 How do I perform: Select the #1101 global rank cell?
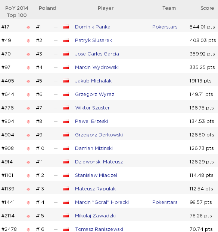point(7,175)
